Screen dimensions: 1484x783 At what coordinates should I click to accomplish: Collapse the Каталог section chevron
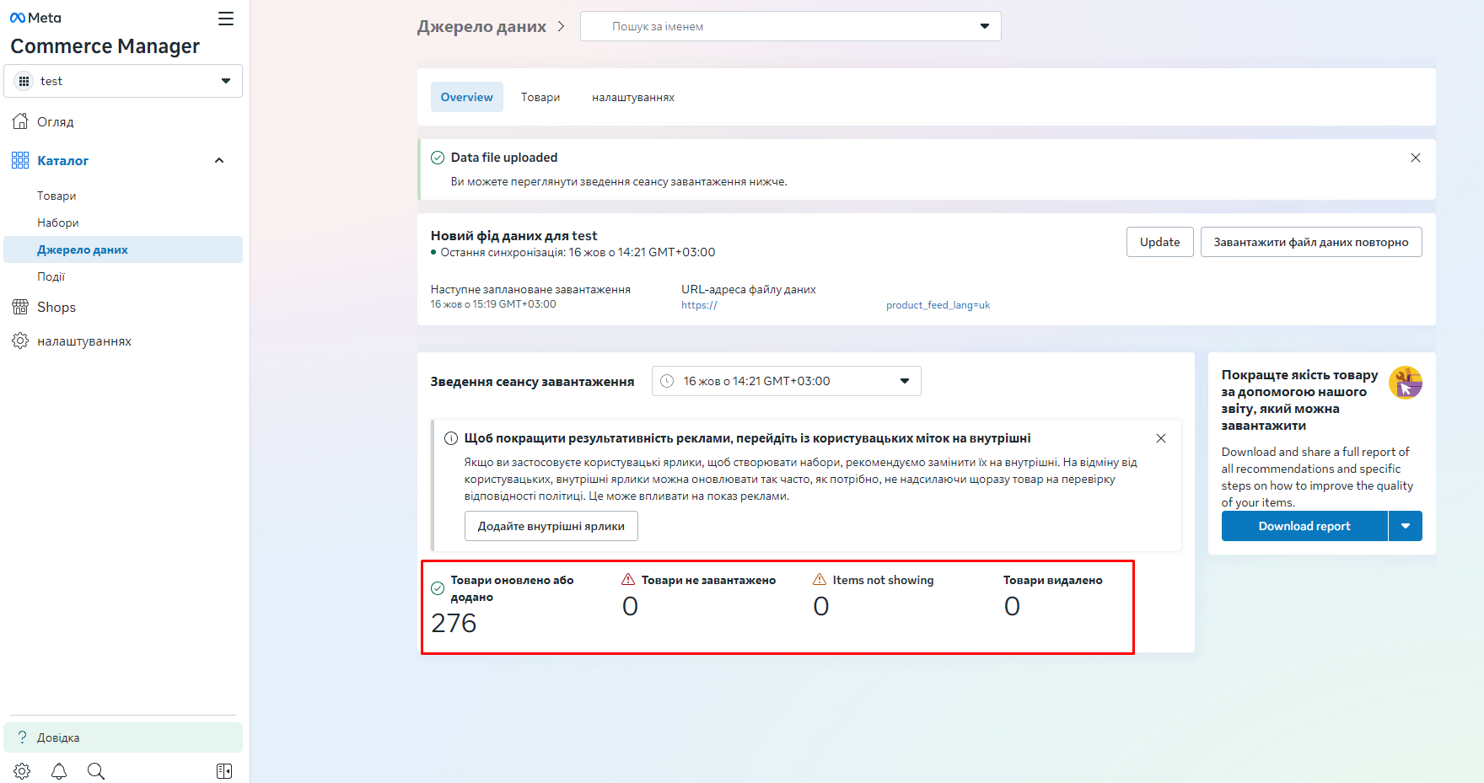[219, 161]
